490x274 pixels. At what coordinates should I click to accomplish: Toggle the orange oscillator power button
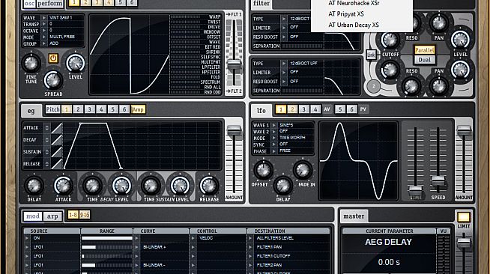point(53,58)
